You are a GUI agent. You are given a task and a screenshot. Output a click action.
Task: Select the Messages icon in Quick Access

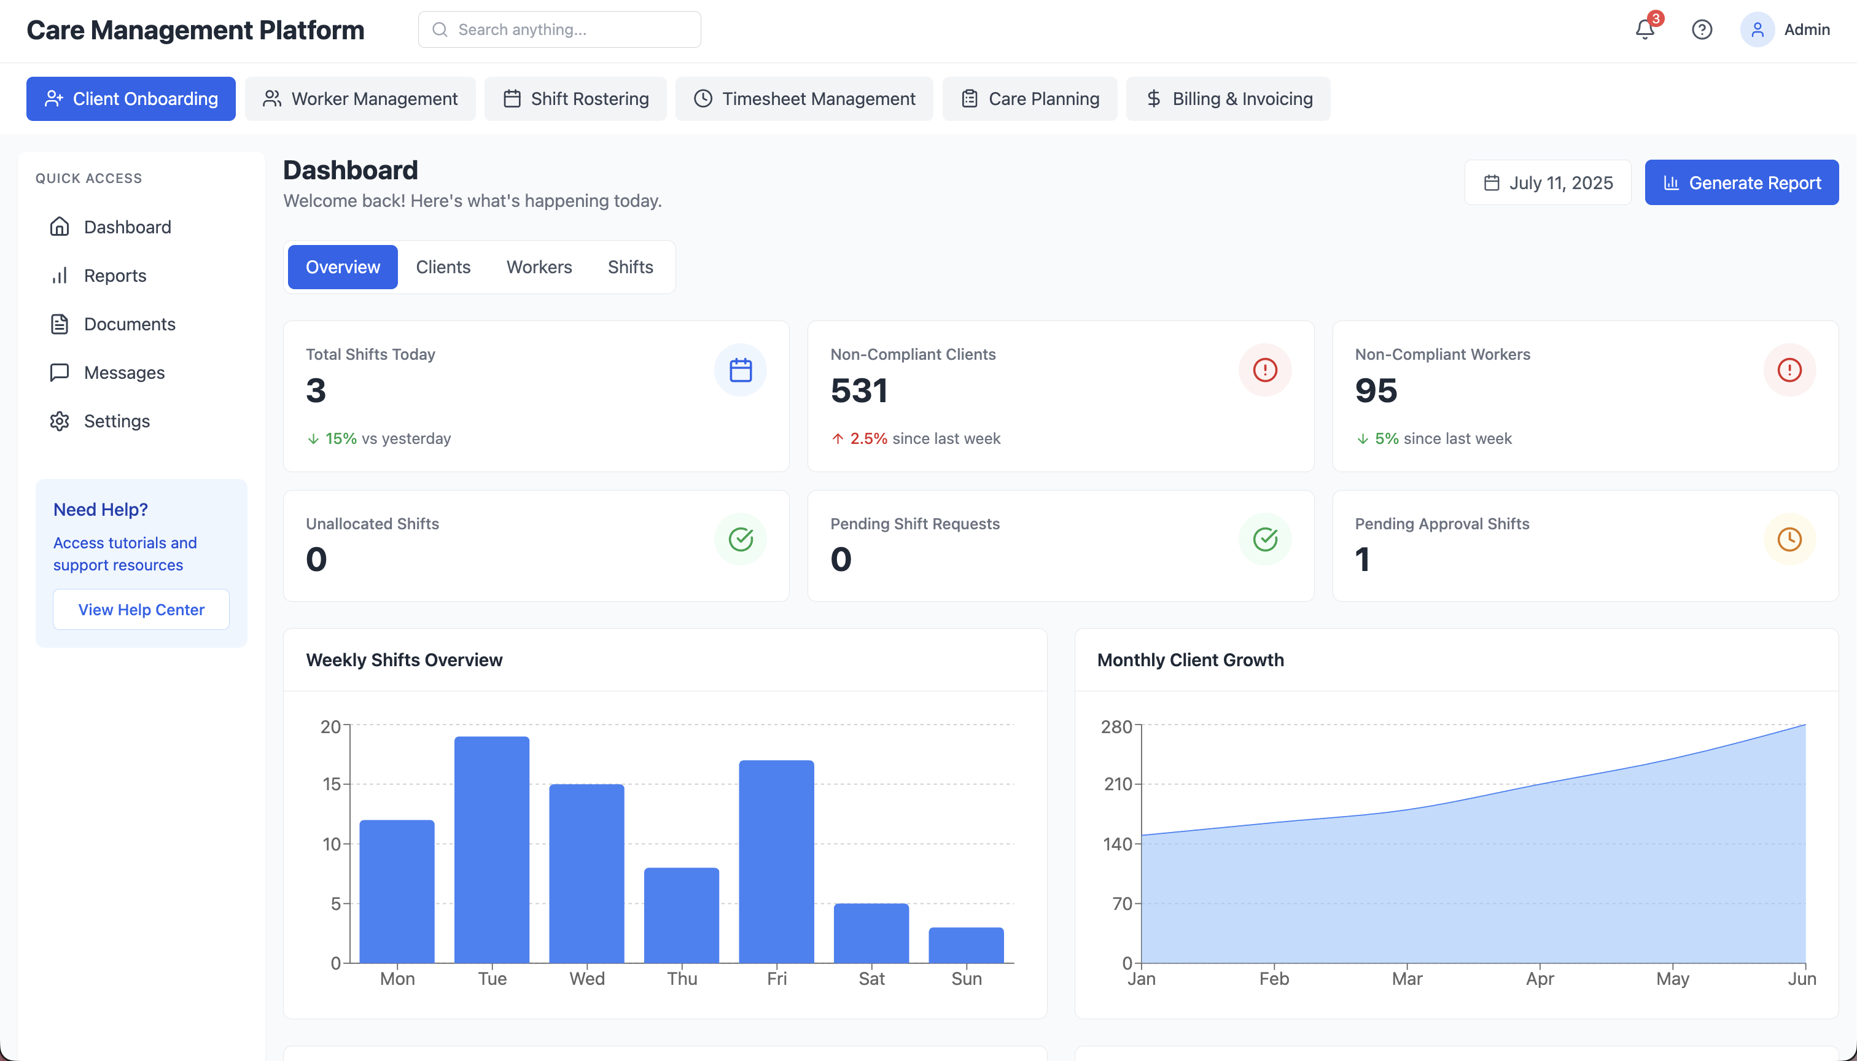pos(59,372)
